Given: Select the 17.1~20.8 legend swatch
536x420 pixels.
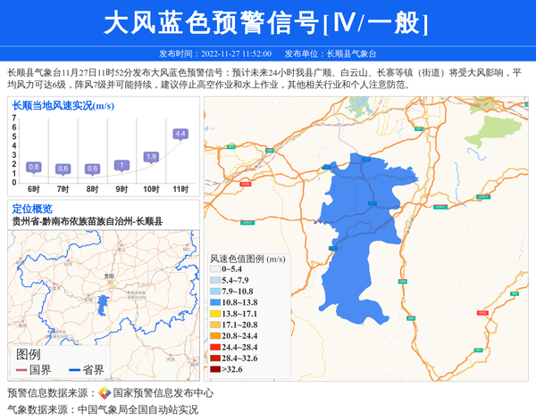Looking at the screenshot, I should (x=215, y=325).
